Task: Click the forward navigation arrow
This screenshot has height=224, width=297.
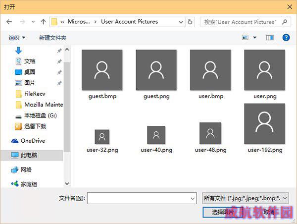Action: click(22, 22)
